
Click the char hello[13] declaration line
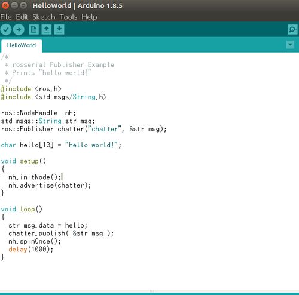[61, 145]
